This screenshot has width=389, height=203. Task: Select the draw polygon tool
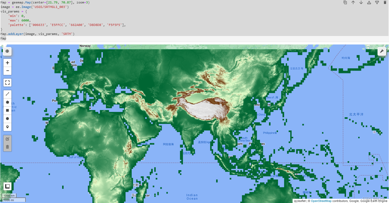(7, 102)
